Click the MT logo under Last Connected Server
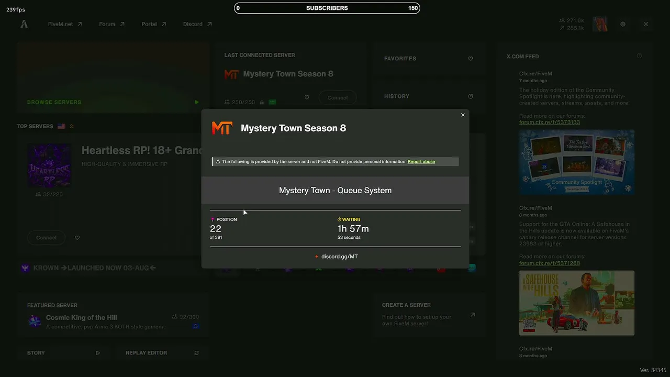Screen dimensions: 670x377 [231, 74]
